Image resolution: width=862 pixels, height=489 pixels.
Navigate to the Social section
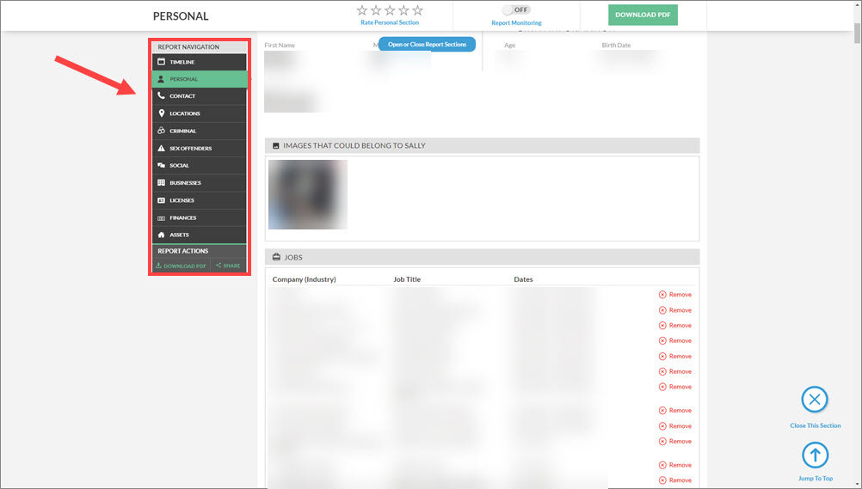[x=199, y=165]
